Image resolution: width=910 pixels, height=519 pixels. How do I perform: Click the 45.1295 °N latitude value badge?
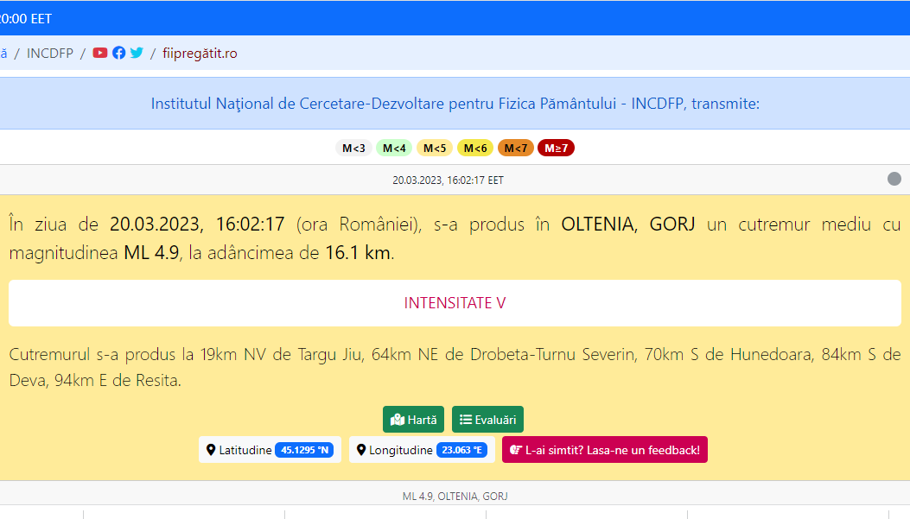304,450
